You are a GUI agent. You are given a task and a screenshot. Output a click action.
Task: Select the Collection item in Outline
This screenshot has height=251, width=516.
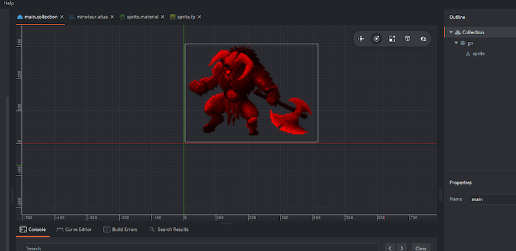(473, 32)
